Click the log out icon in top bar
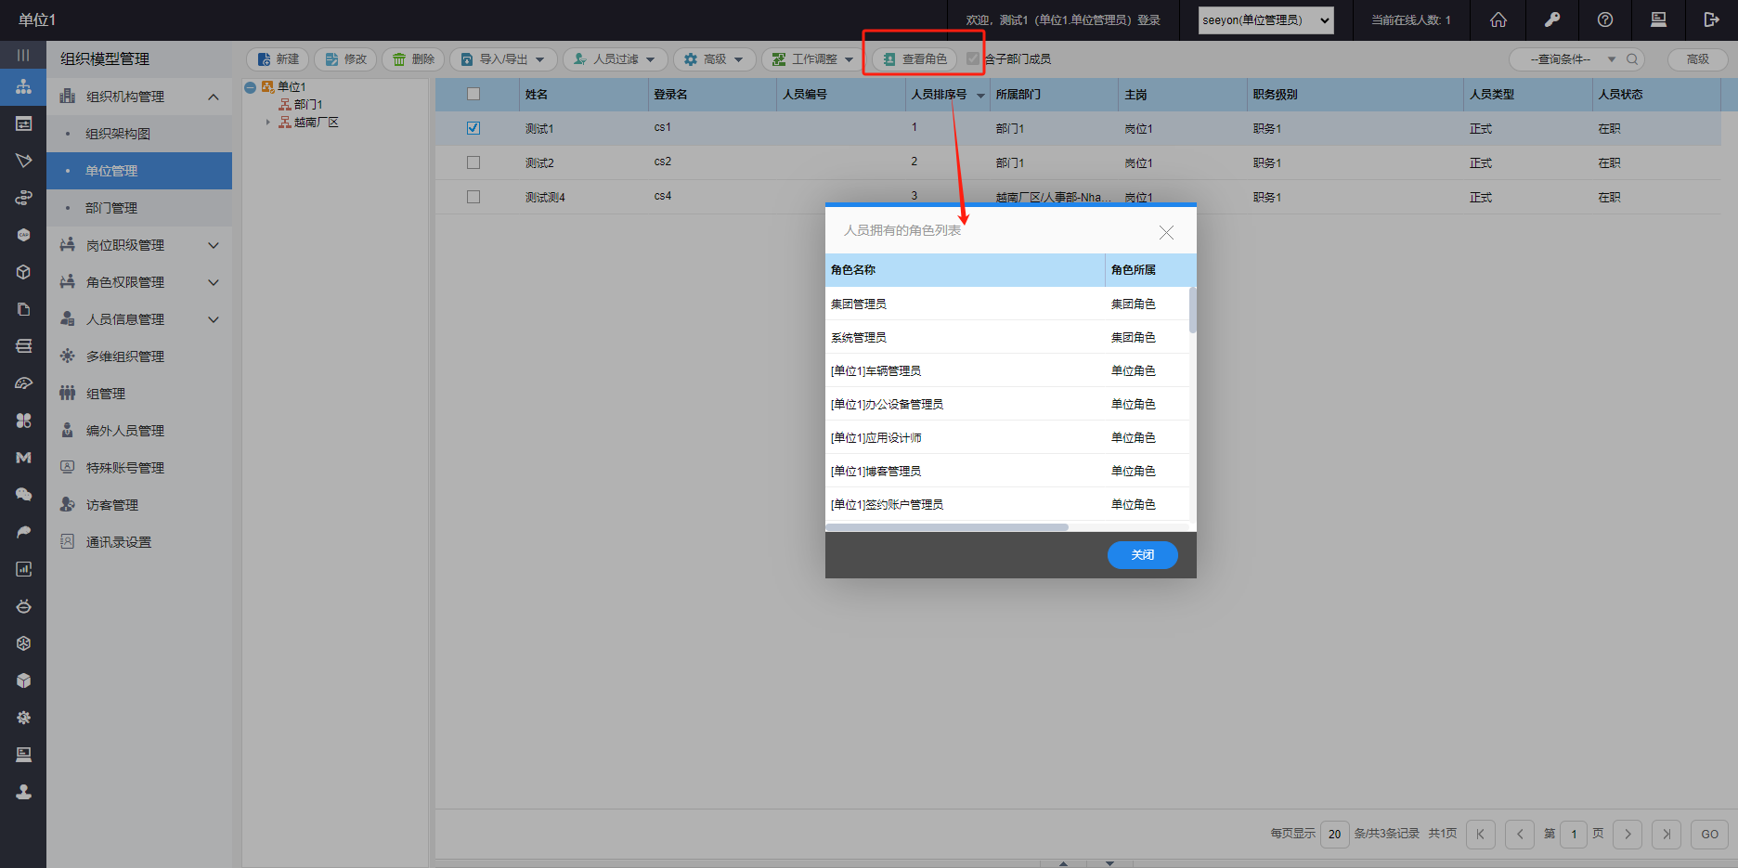This screenshot has height=868, width=1738. tap(1712, 19)
